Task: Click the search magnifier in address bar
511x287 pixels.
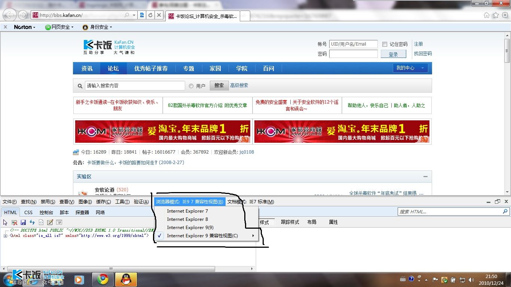Action: pyautogui.click(x=126, y=15)
